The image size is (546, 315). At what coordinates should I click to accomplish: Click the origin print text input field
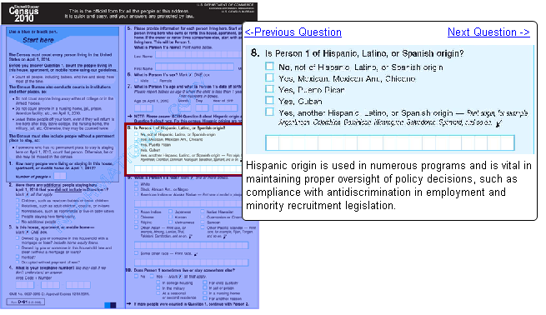(x=390, y=143)
